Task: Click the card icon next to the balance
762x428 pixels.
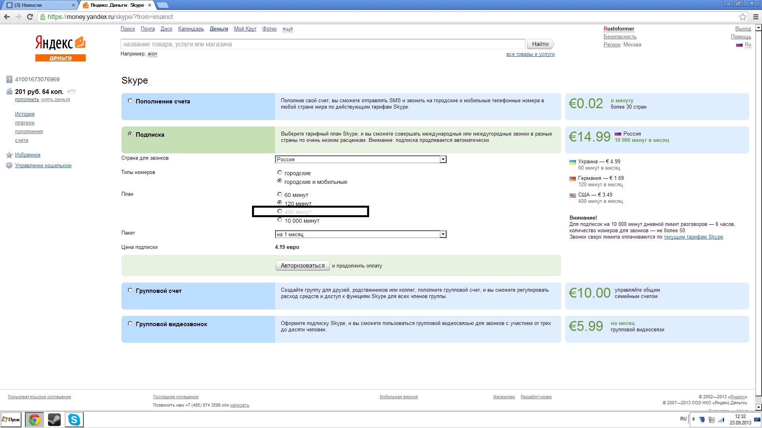Action: coord(71,92)
